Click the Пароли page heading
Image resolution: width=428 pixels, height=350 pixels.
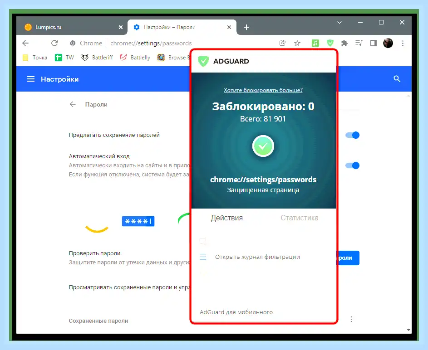[96, 104]
